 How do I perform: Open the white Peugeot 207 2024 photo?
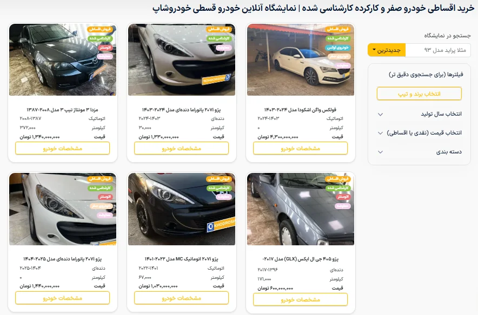click(x=182, y=60)
